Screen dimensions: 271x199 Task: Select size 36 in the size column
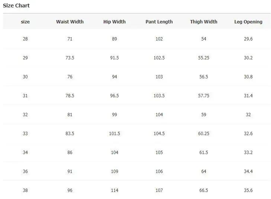tap(25, 172)
